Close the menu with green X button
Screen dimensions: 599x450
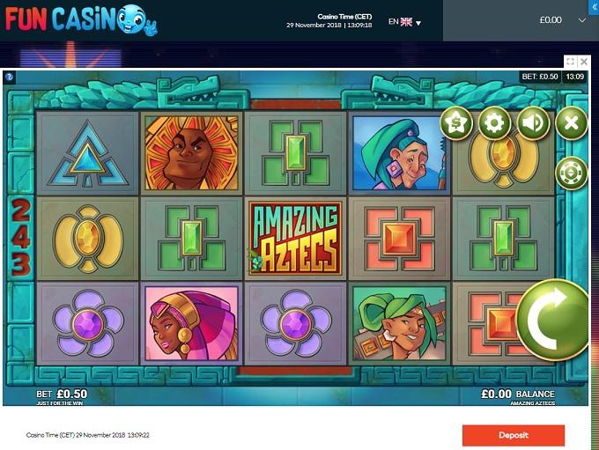tap(571, 123)
